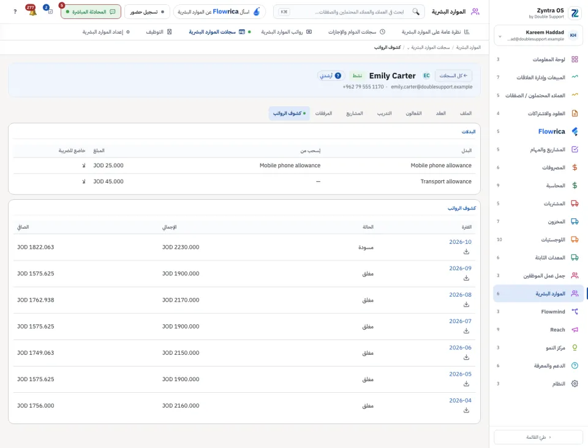Open the 2026-06 payslip period link
Image resolution: width=588 pixels, height=448 pixels.
(460, 347)
